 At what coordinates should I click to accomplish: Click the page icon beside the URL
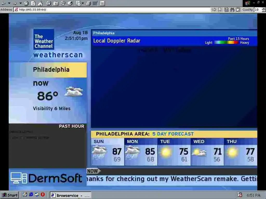coord(16,10)
